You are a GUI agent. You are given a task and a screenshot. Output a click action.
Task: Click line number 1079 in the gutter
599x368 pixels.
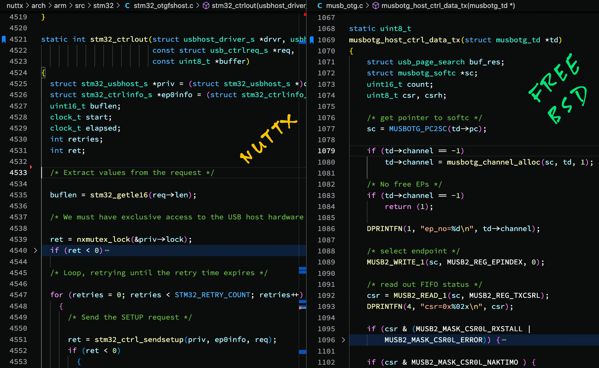326,151
